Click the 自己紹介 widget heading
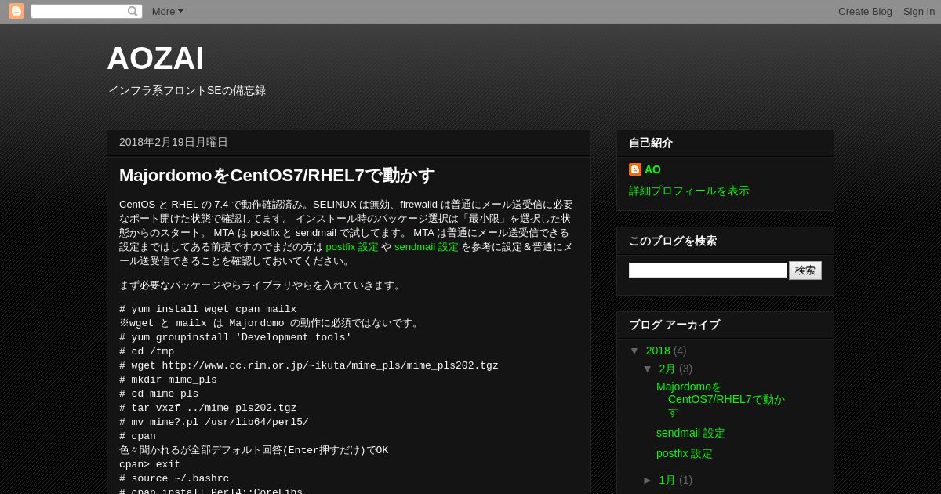 [x=651, y=143]
